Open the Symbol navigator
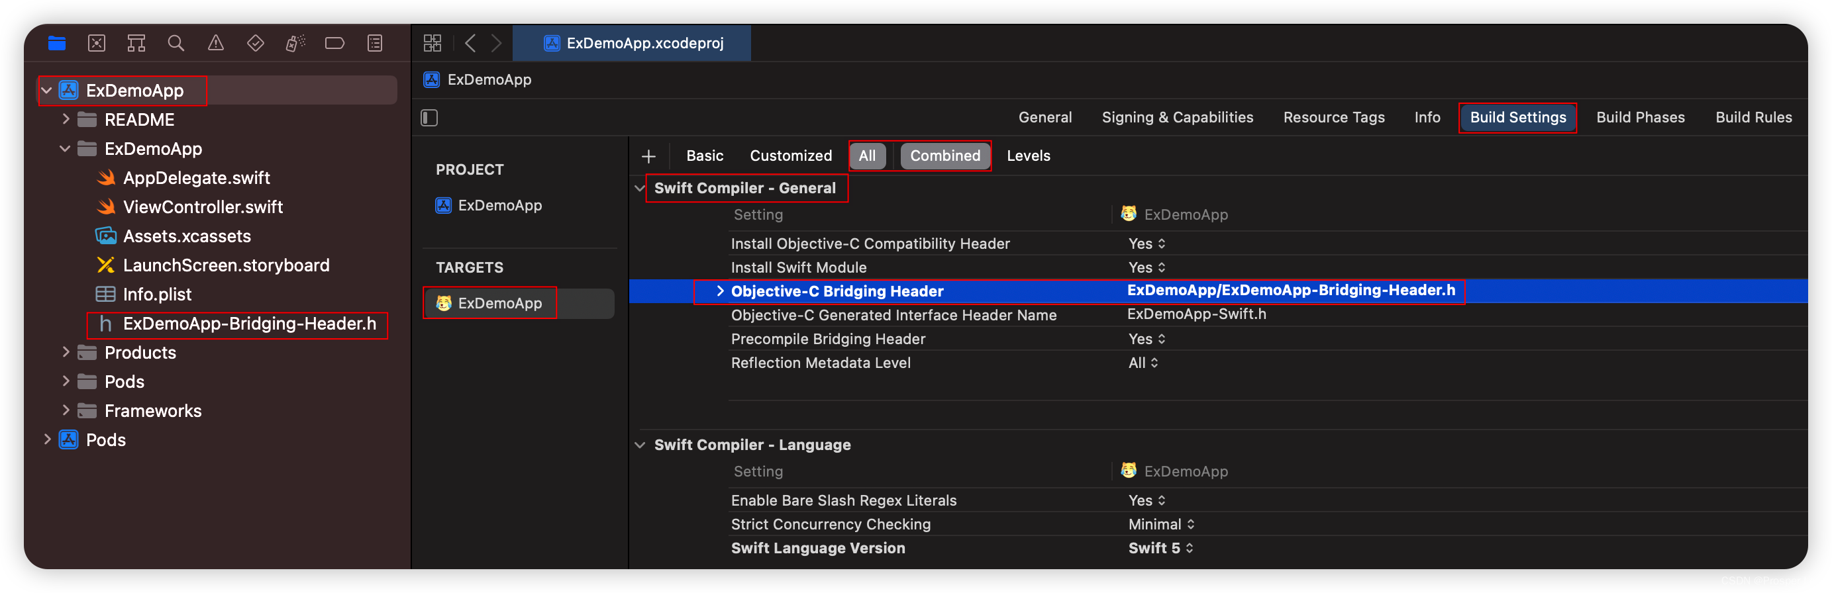 pos(136,44)
